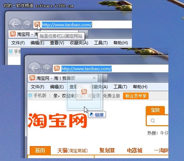The width and height of the screenshot is (184, 161).
Task: Open 文件(F) menu in upper window
Action: click(x=18, y=43)
